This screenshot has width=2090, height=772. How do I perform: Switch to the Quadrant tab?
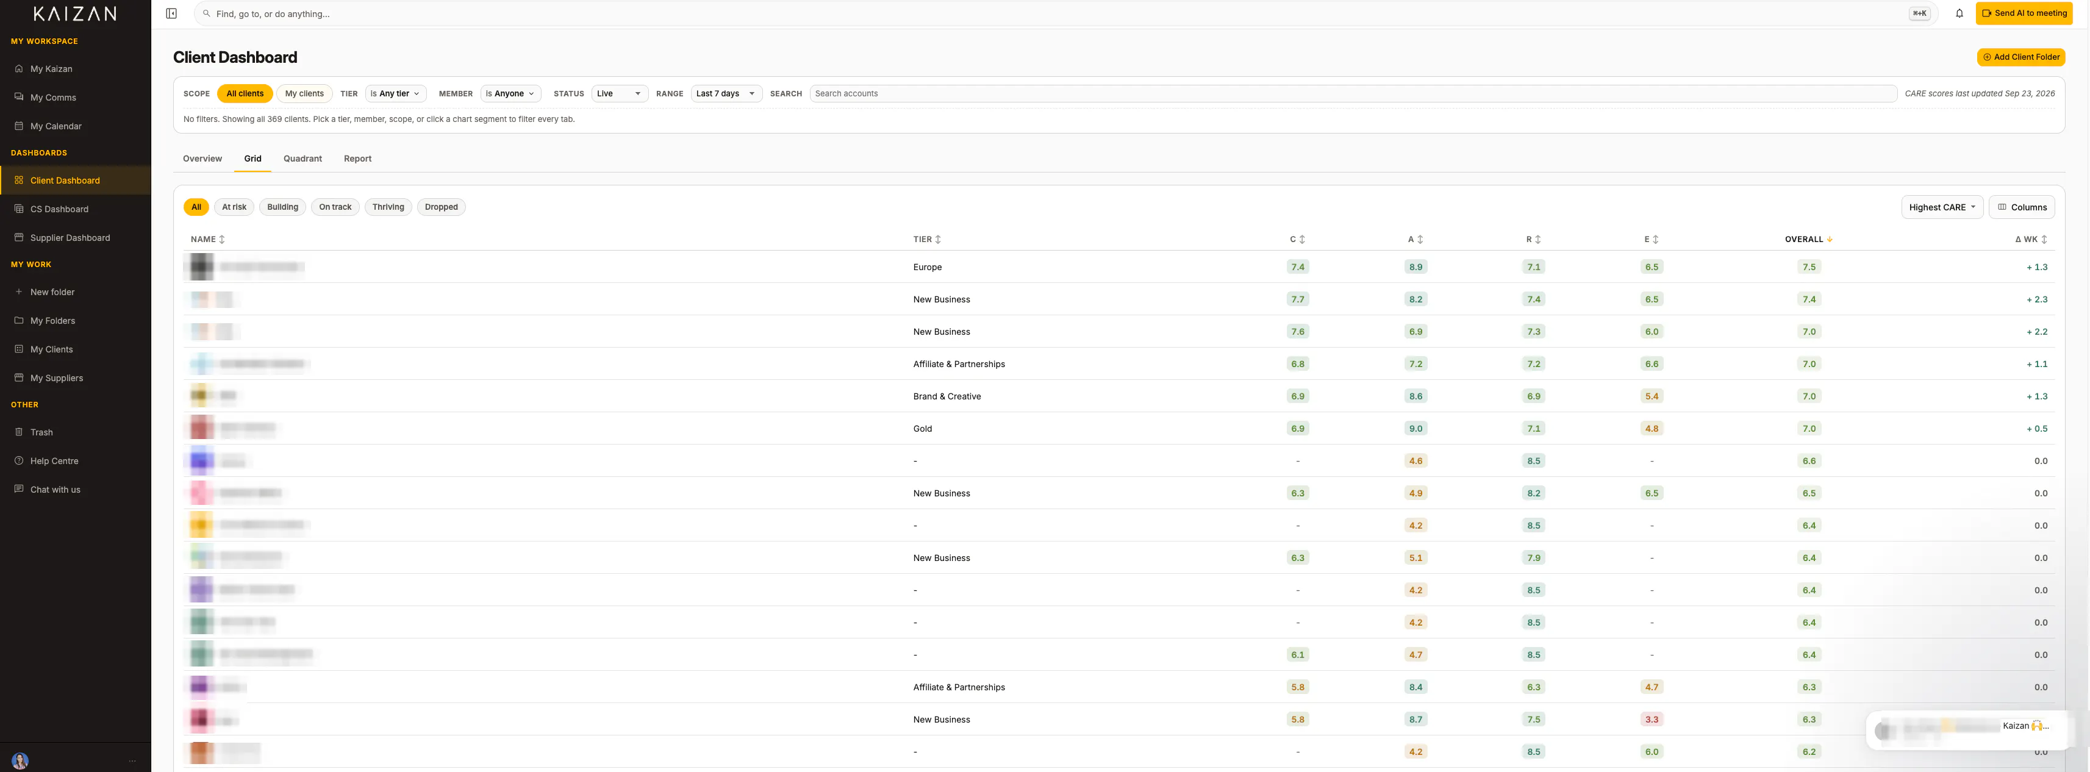coord(302,158)
